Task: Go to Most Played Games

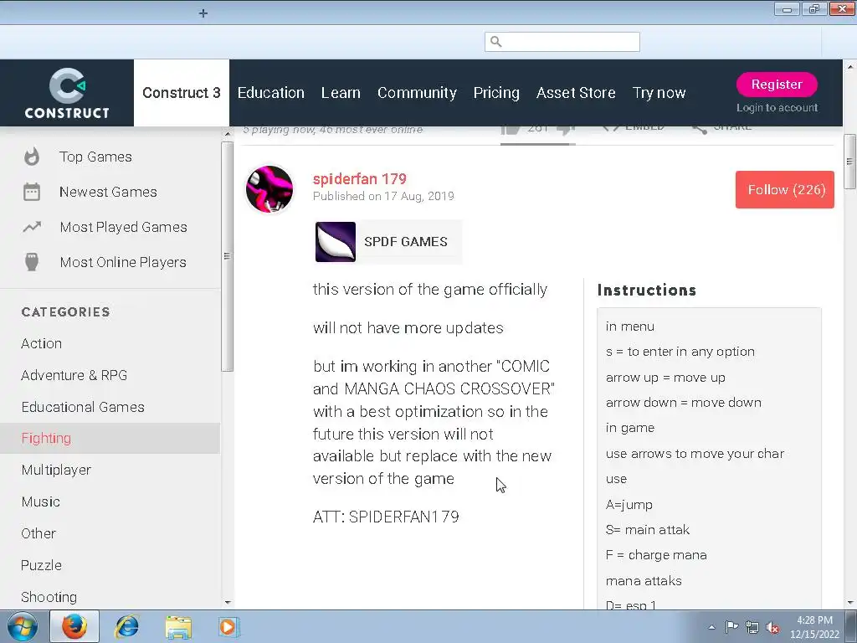Action: point(124,227)
